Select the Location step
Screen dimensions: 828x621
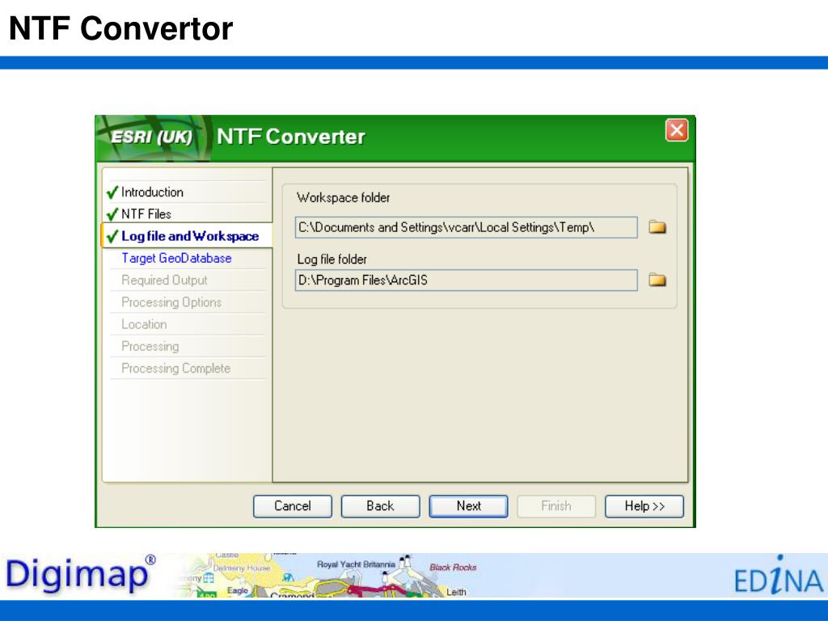click(144, 324)
